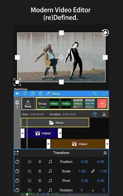Open the node graph icon beside Transform

click(17, 153)
